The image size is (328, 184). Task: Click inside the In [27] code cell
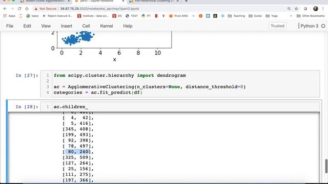tap(186, 84)
